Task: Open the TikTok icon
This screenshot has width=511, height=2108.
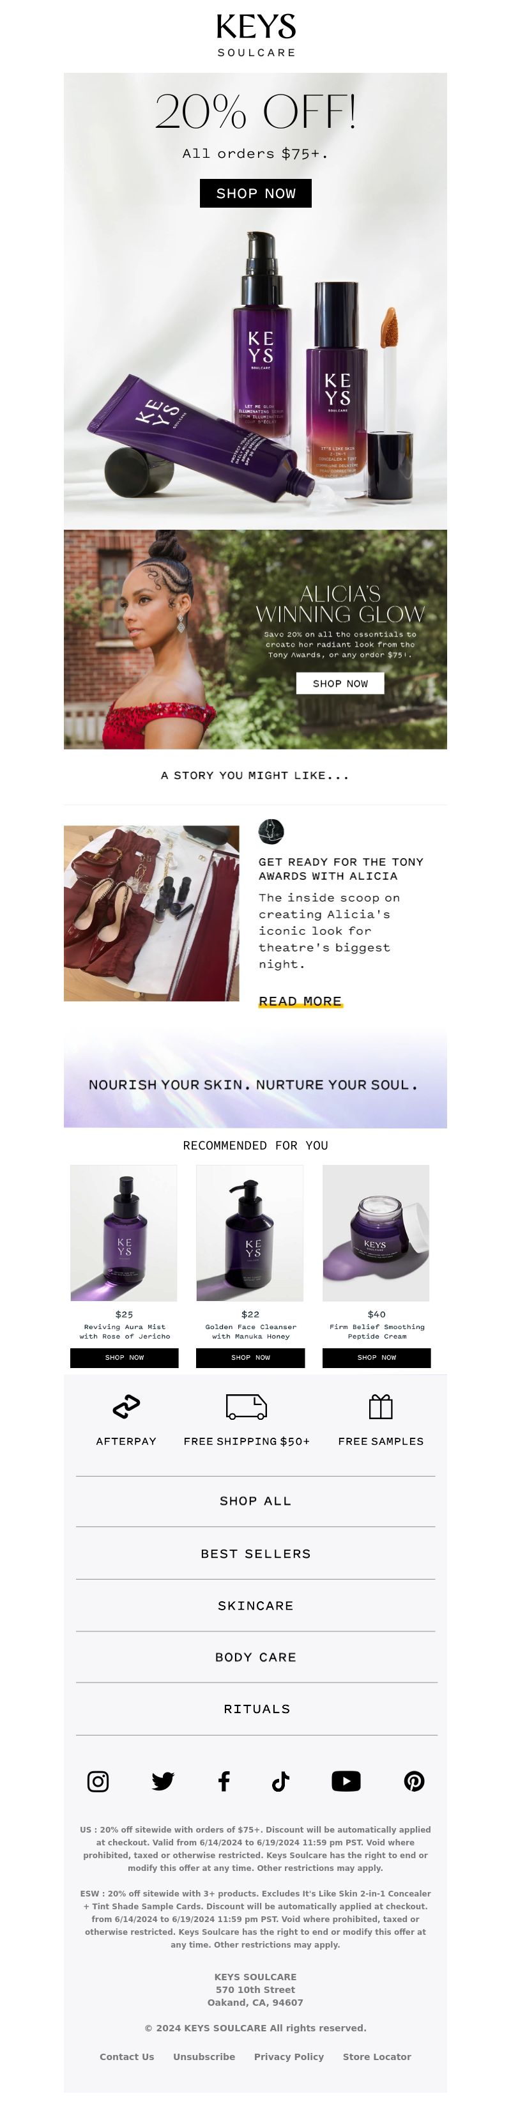Action: [x=280, y=1781]
